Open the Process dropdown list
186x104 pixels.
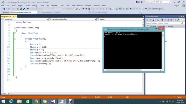pos(36,12)
